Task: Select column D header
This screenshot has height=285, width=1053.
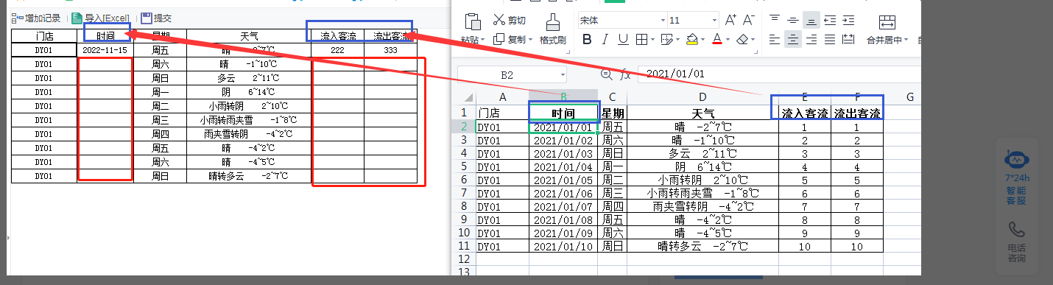Action: pyautogui.click(x=702, y=97)
